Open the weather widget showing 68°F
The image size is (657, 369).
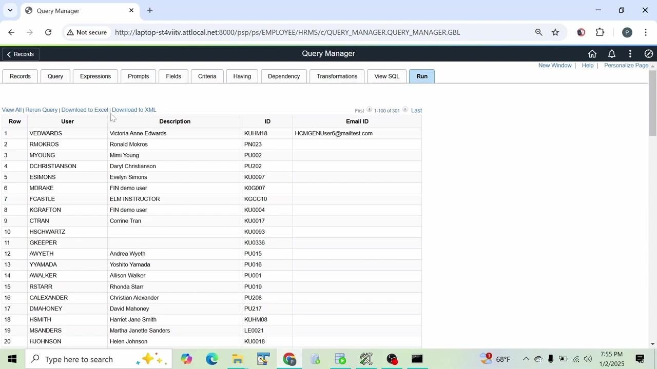click(x=495, y=359)
